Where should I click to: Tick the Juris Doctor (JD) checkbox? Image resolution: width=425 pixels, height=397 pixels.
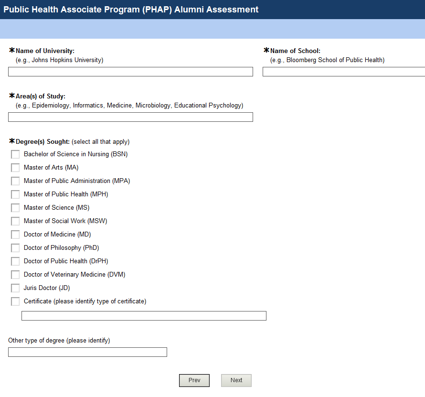click(x=15, y=288)
